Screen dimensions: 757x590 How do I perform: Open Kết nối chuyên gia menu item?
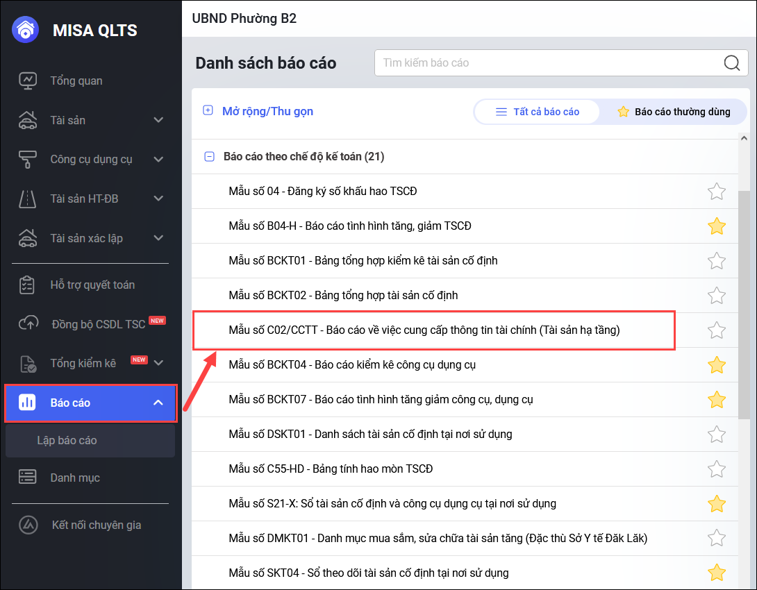click(97, 525)
